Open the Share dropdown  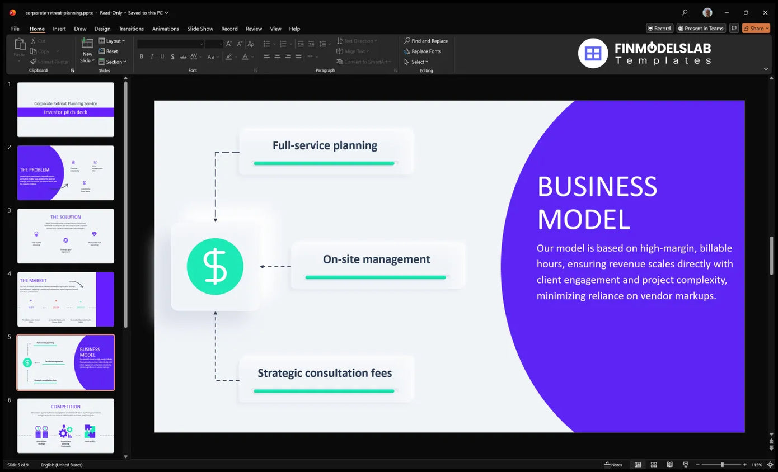(756, 28)
